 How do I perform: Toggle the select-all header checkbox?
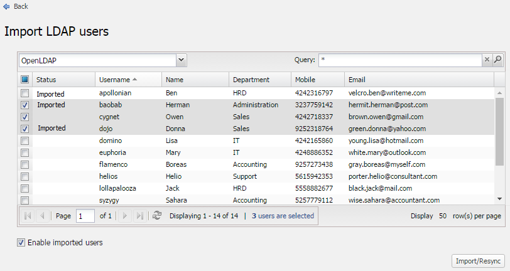24,80
